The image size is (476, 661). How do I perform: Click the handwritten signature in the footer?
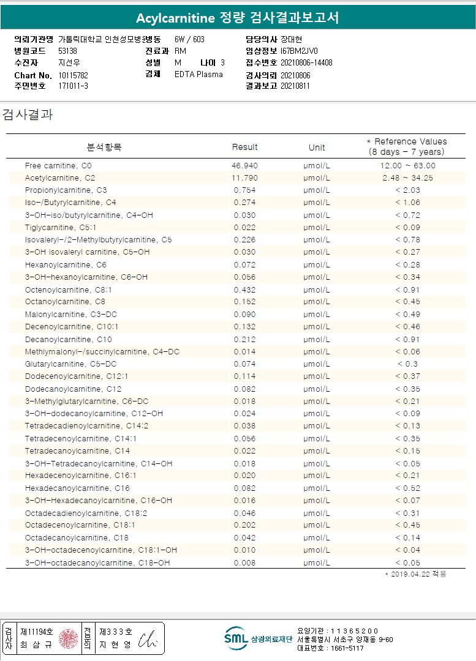[x=148, y=638]
